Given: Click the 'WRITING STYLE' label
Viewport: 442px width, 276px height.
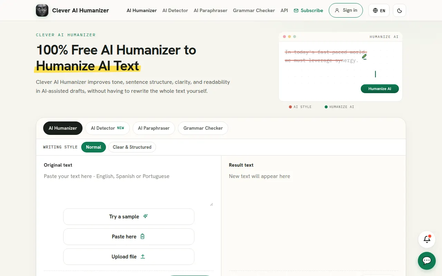Looking at the screenshot, I should [60, 147].
